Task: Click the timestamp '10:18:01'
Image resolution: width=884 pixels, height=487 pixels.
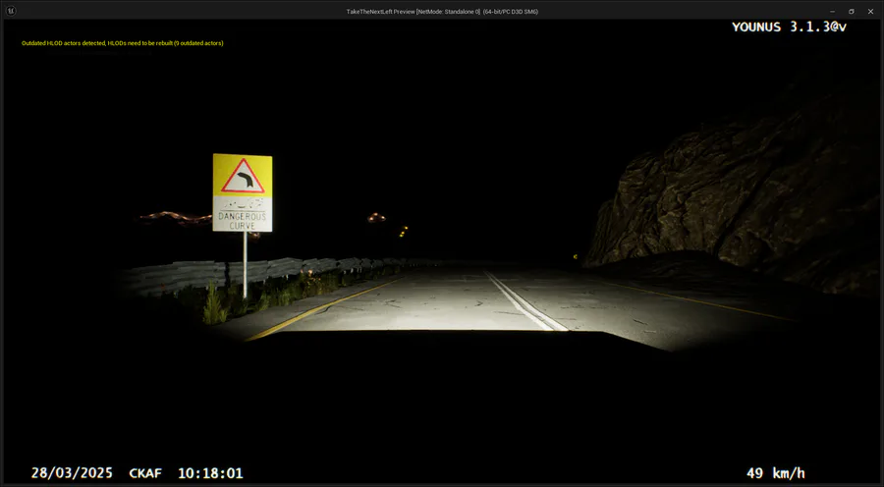Action: pyautogui.click(x=210, y=473)
